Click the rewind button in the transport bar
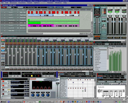 coord(25,76)
